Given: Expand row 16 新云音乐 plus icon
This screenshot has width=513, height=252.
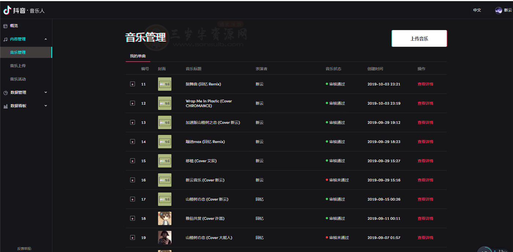Looking at the screenshot, I should click(133, 180).
